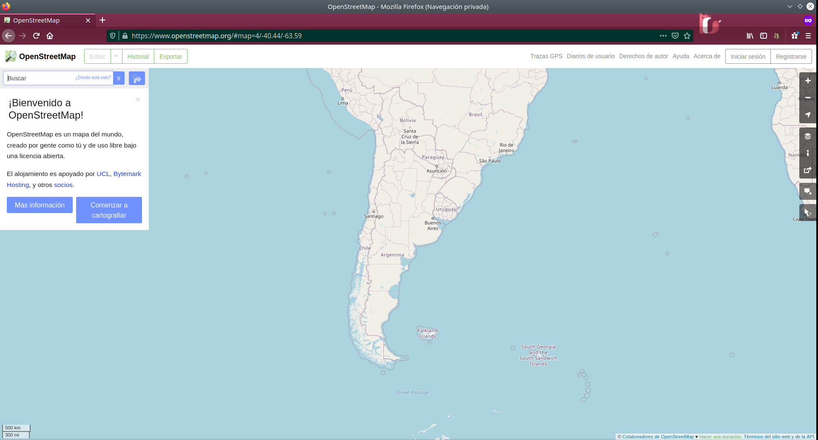
Task: Open Firefox hamburger menu
Action: click(808, 36)
